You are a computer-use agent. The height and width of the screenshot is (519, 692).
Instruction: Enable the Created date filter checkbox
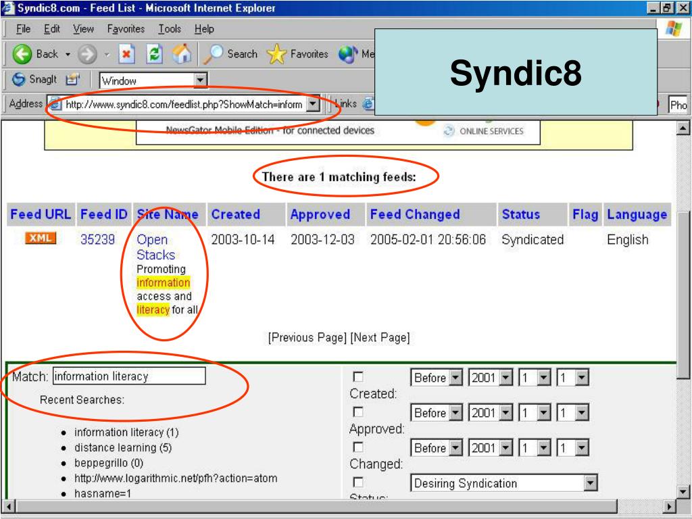click(358, 377)
